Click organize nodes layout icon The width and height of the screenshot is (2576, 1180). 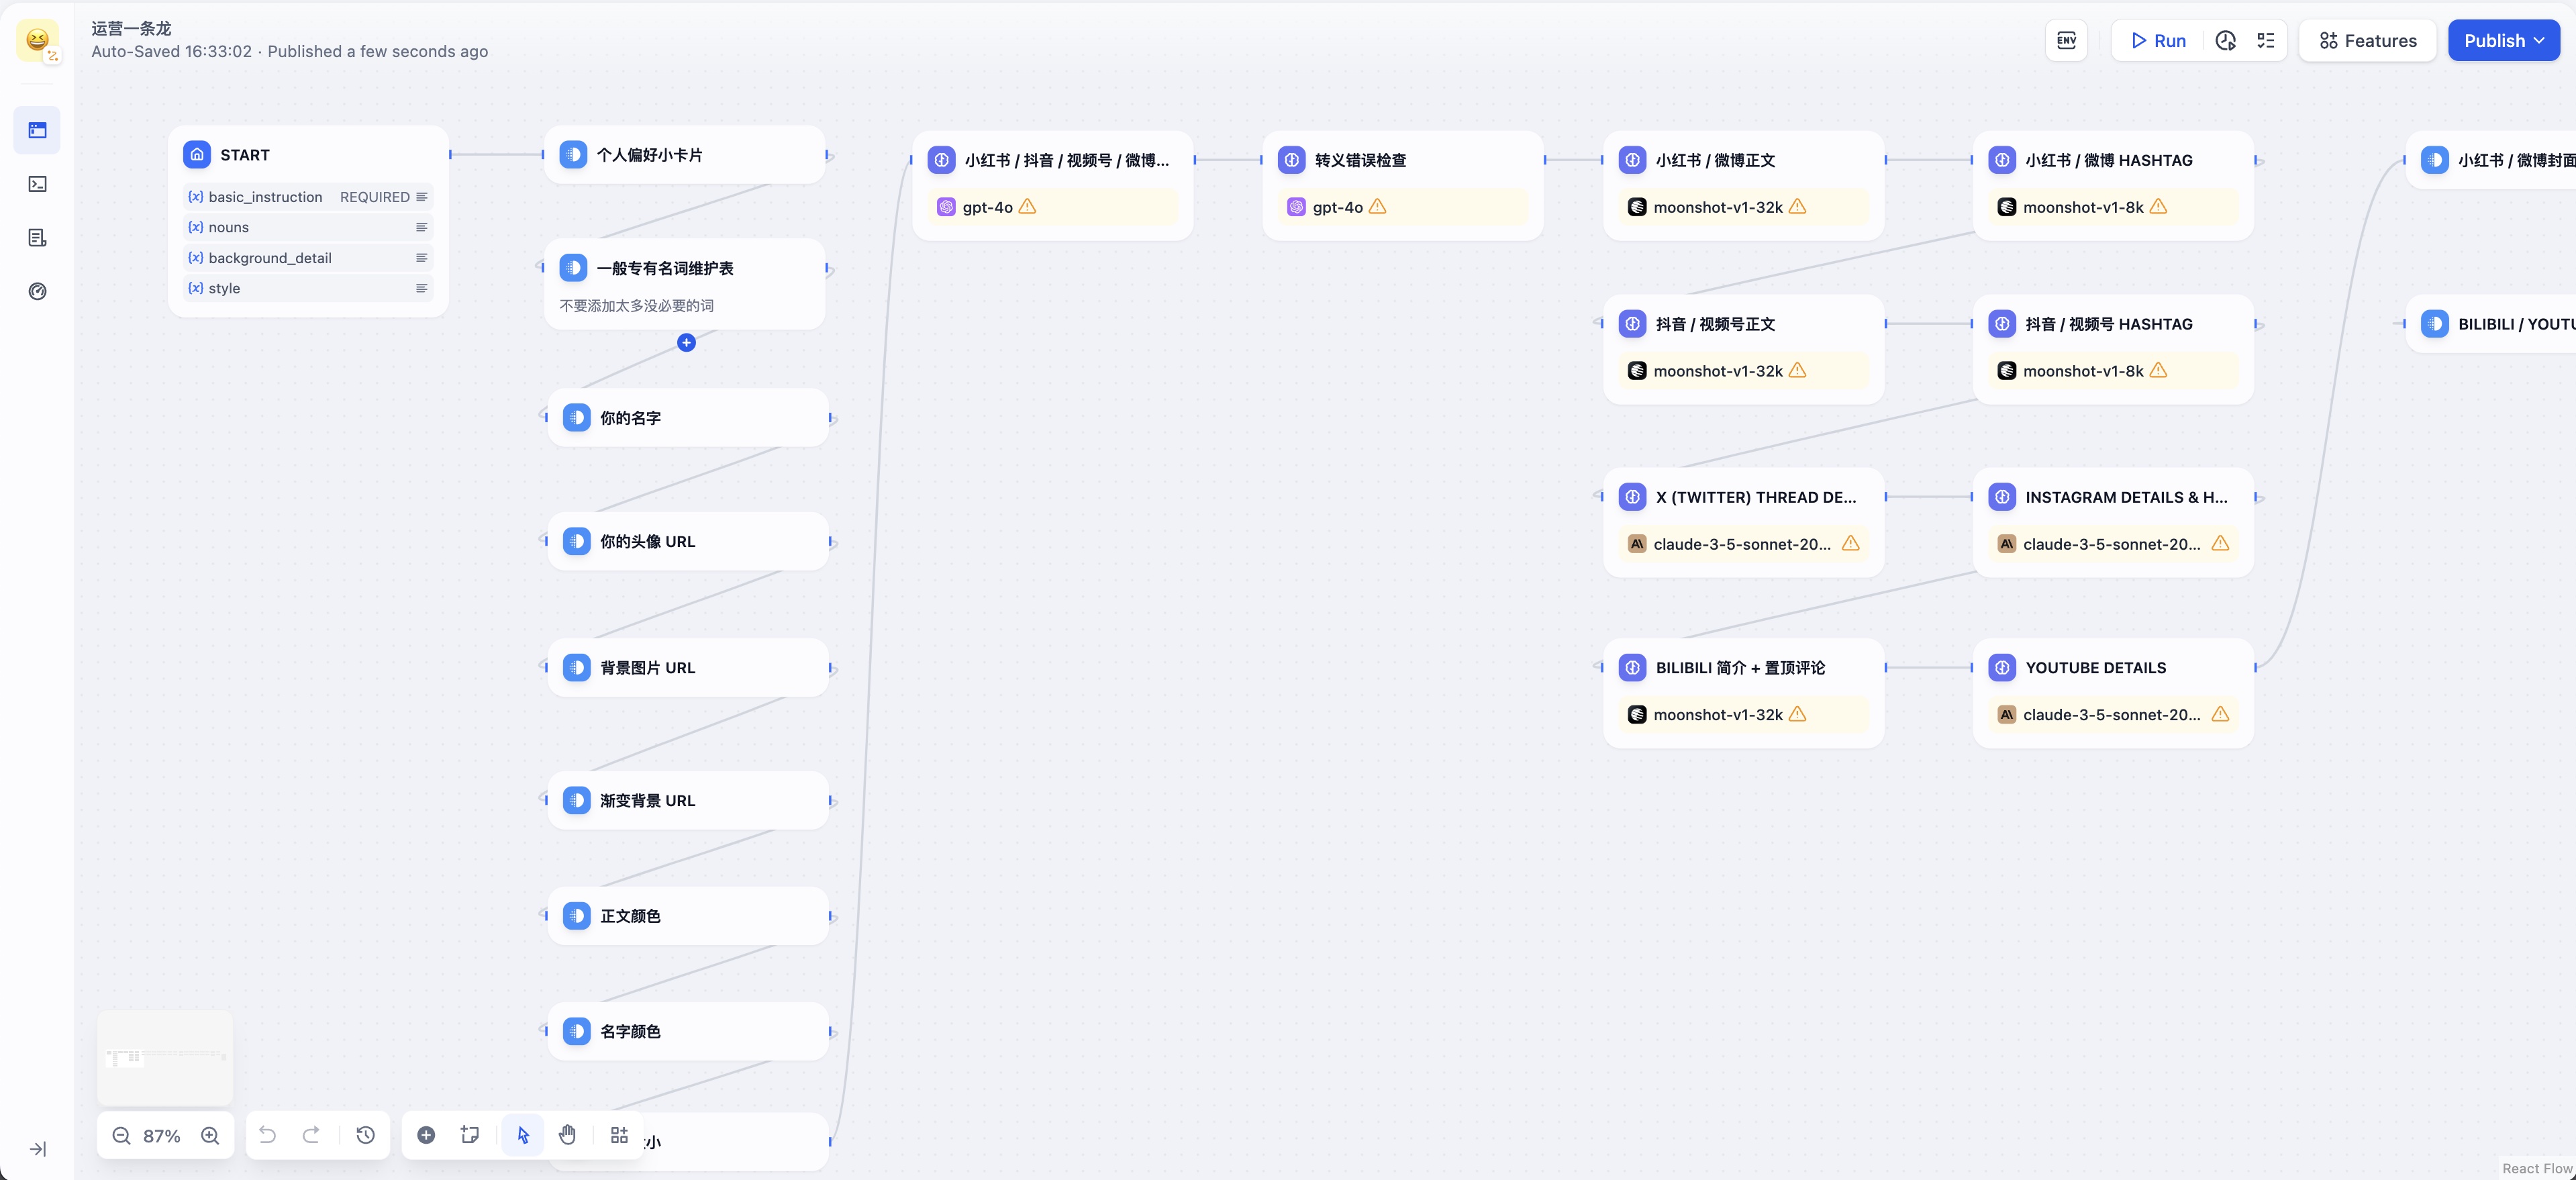point(619,1135)
